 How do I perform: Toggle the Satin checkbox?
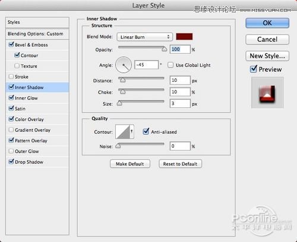coord(11,109)
